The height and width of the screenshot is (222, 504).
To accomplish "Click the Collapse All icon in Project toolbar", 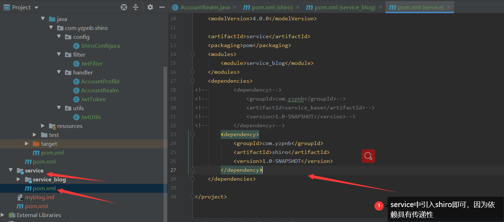I will click(x=136, y=7).
